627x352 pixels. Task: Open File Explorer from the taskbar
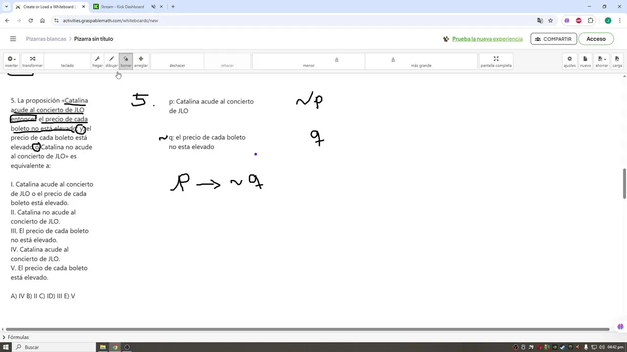pos(103,347)
